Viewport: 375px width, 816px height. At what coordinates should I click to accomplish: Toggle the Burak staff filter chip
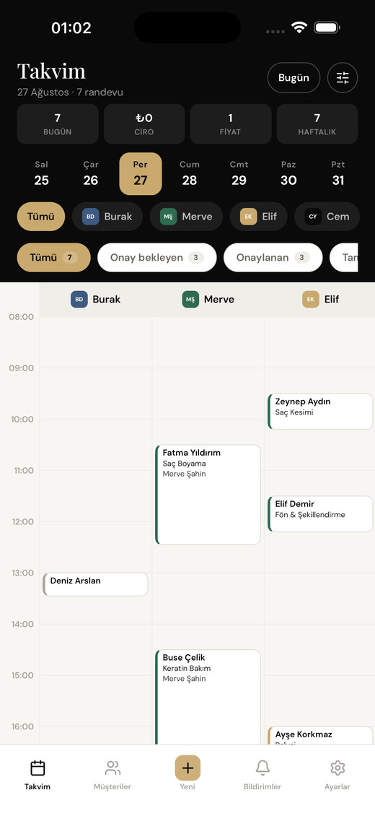(x=107, y=217)
